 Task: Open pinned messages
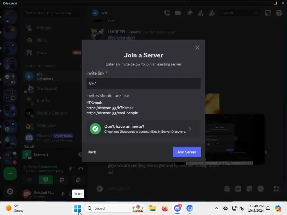190,13
